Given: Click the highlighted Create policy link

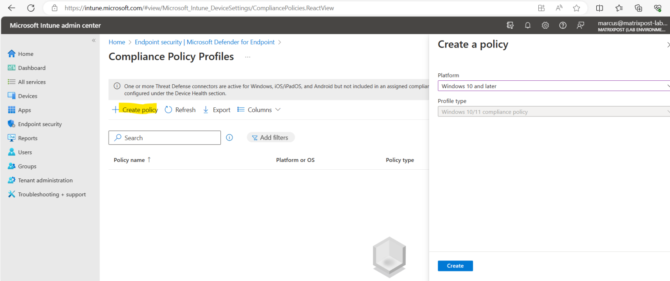Looking at the screenshot, I should pos(140,110).
